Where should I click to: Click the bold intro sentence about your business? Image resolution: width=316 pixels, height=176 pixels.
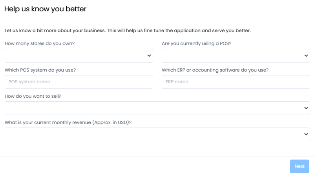click(128, 30)
